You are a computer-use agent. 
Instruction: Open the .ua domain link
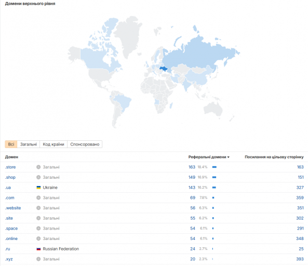(8, 188)
